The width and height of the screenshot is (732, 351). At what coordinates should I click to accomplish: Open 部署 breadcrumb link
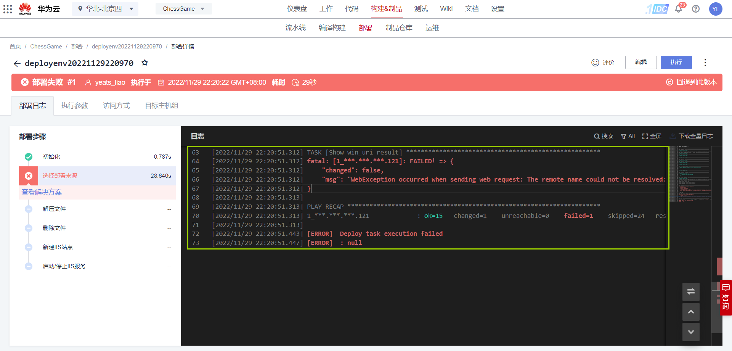click(x=77, y=46)
